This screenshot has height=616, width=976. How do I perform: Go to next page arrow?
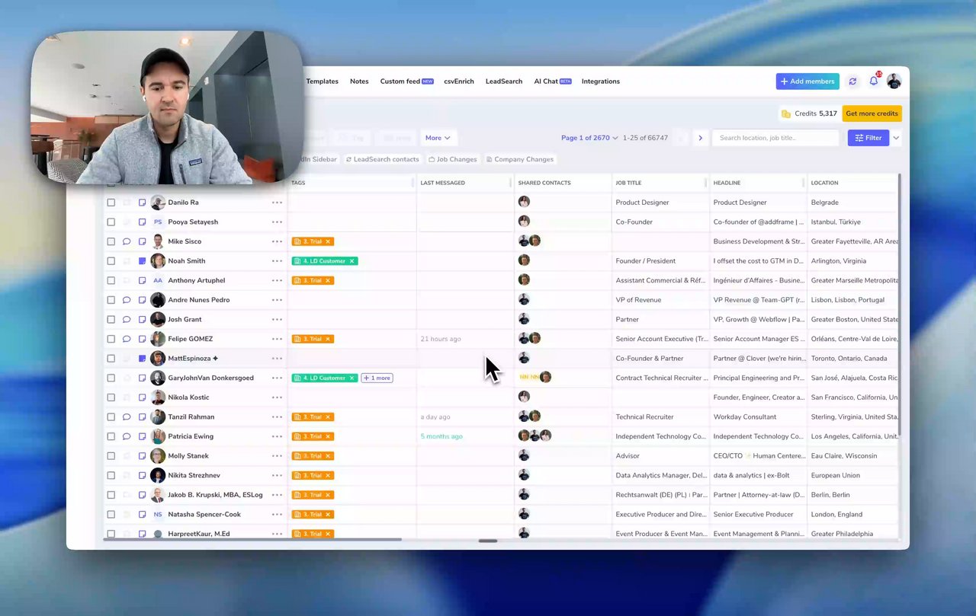700,138
